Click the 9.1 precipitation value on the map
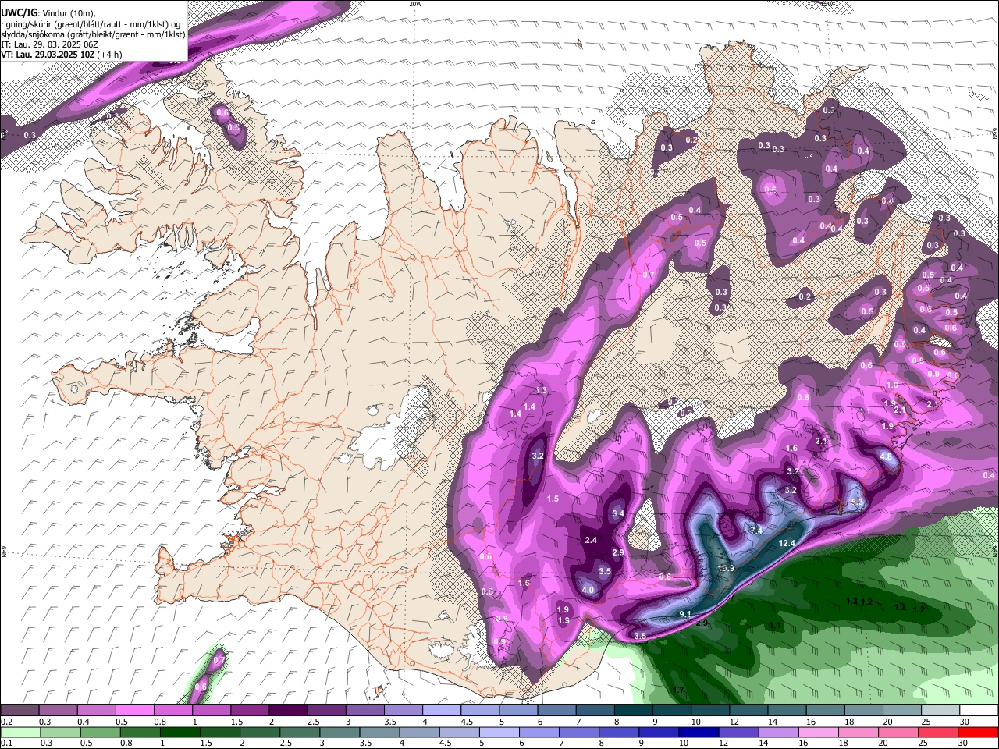This screenshot has height=749, width=999. [685, 615]
